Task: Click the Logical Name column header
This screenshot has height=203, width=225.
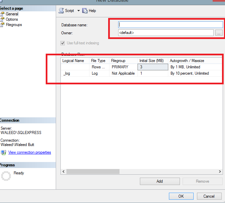Action: [x=73, y=61]
